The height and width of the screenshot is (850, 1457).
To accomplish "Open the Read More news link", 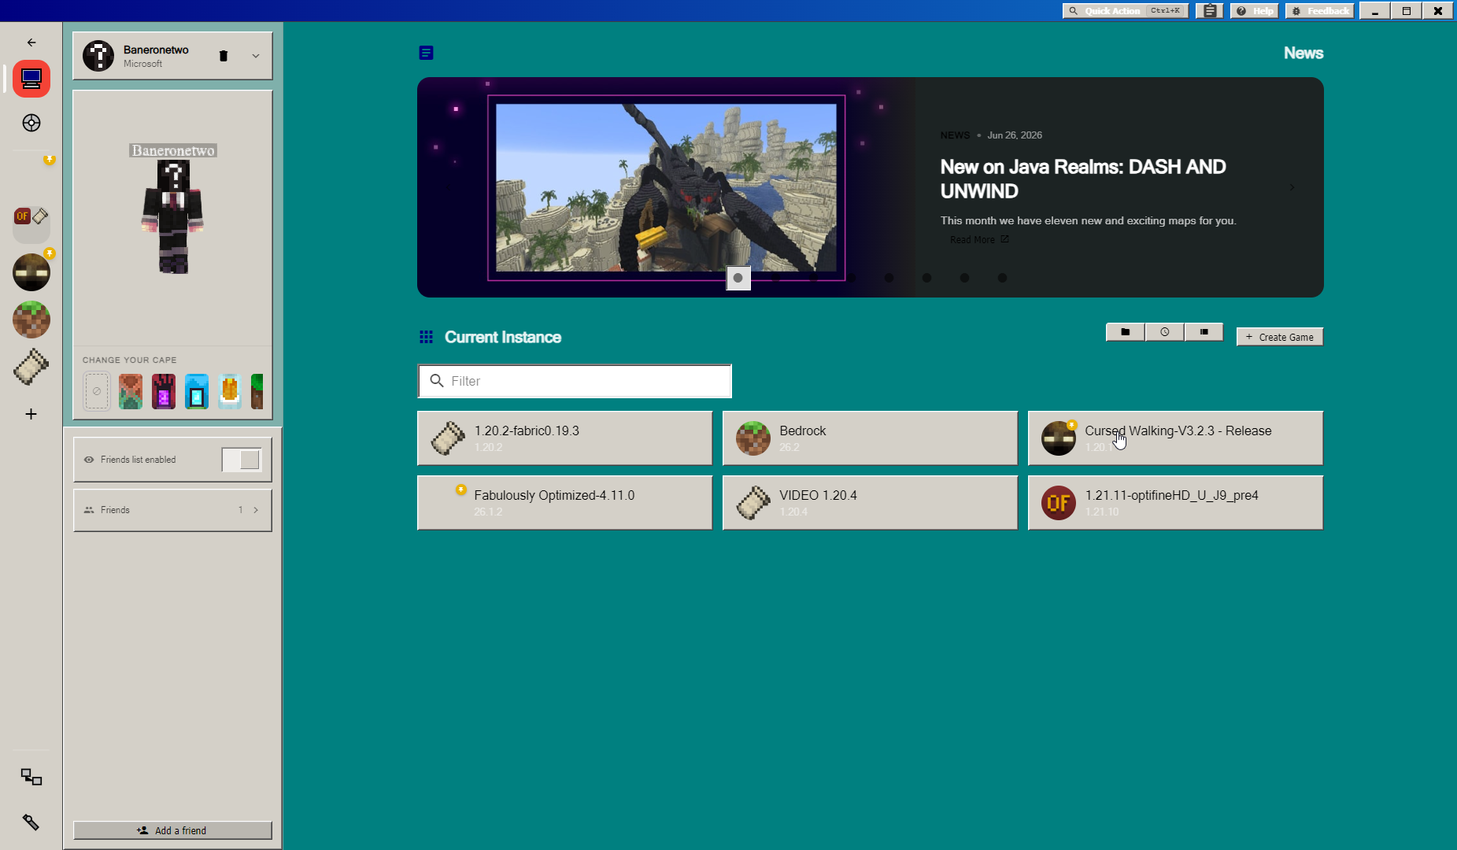I will point(979,239).
